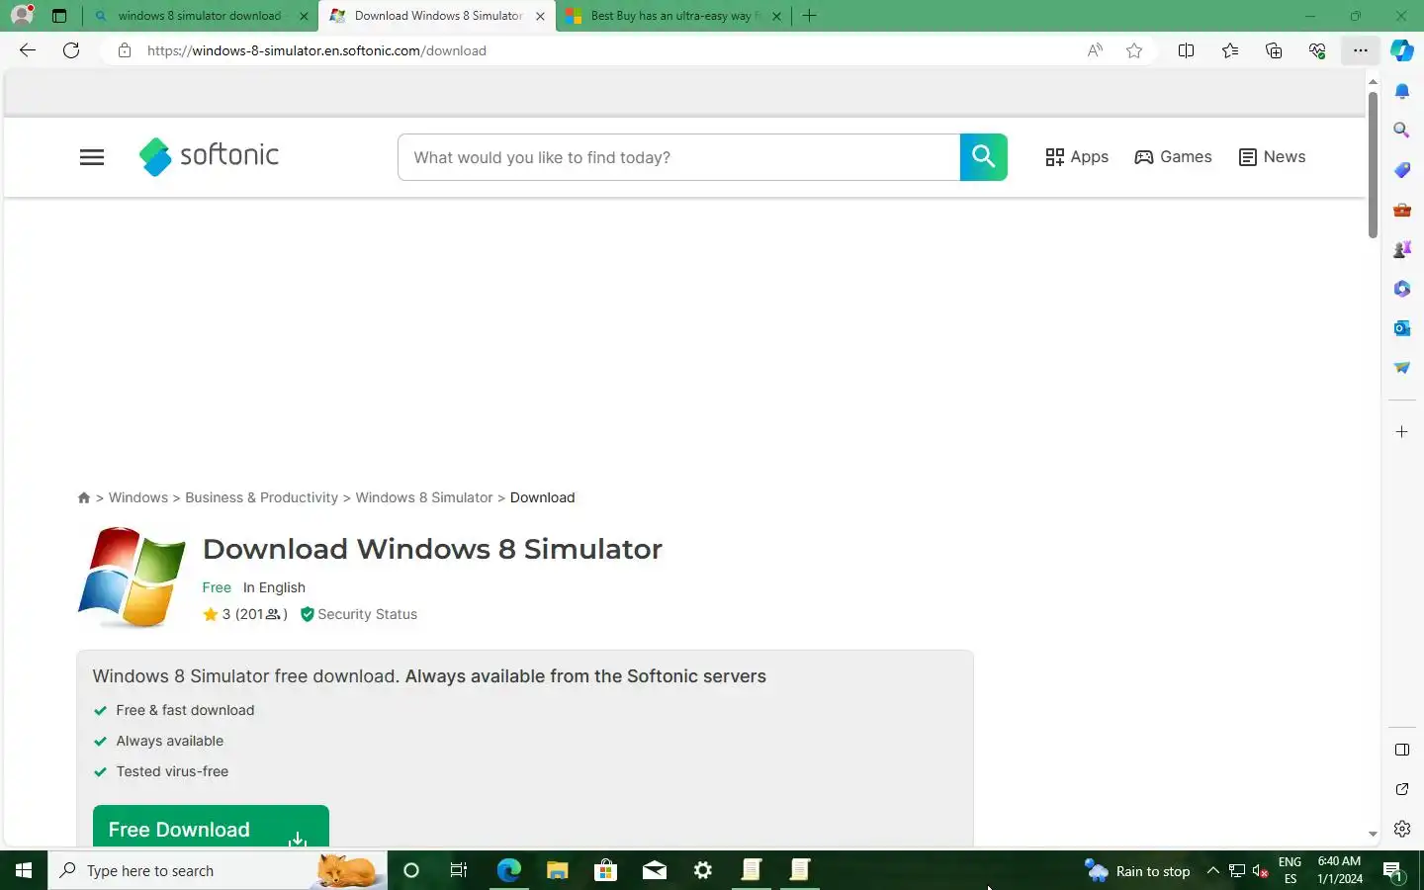1424x890 pixels.
Task: Open link in external window sidebar icon
Action: pos(1402,789)
